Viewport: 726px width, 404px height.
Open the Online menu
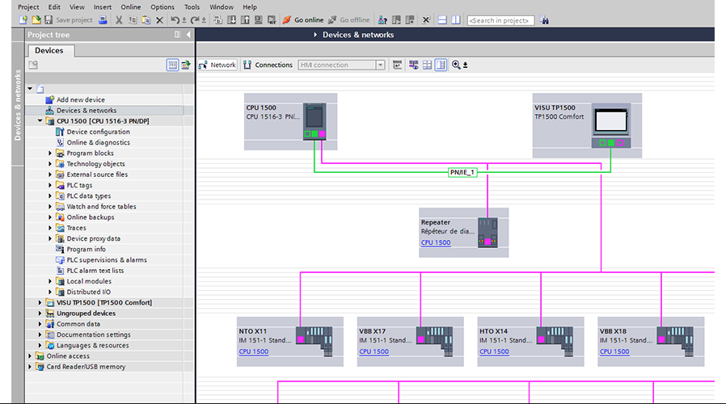[x=130, y=6]
